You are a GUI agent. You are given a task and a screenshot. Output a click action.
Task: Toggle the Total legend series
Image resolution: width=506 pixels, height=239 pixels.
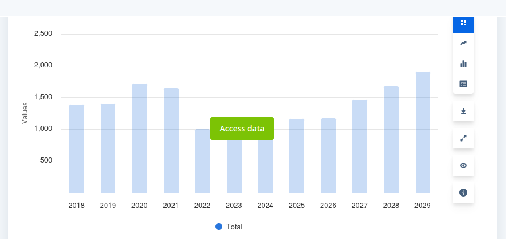pyautogui.click(x=229, y=227)
